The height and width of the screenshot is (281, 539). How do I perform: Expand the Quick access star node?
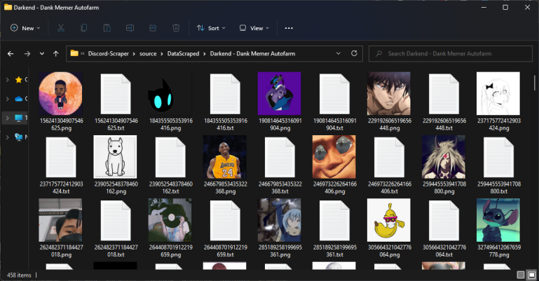[7, 80]
